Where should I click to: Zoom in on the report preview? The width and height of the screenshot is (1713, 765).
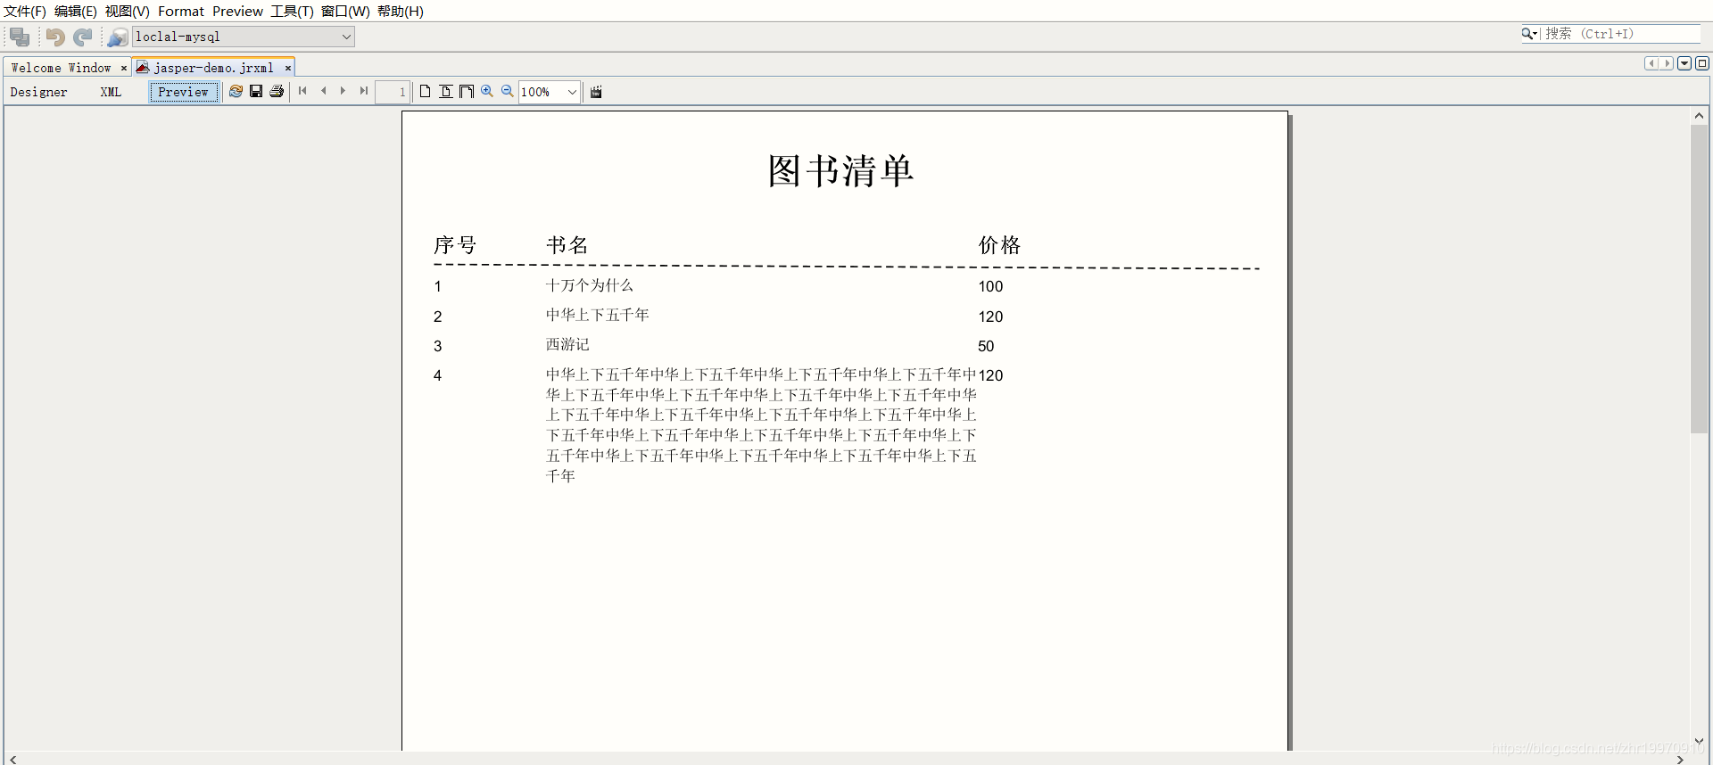click(487, 91)
